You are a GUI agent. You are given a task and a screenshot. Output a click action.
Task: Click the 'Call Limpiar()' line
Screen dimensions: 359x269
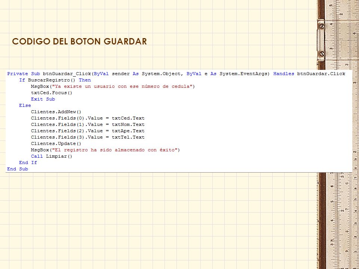point(52,157)
